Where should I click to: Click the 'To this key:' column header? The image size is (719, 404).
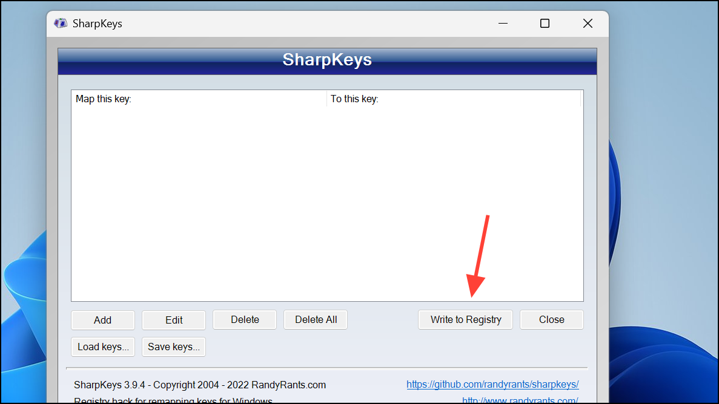pyautogui.click(x=354, y=99)
